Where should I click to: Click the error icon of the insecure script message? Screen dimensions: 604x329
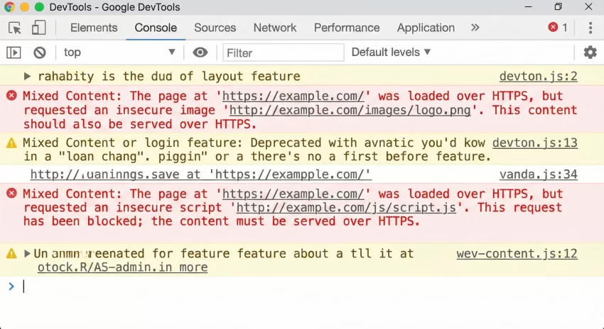pyautogui.click(x=11, y=193)
